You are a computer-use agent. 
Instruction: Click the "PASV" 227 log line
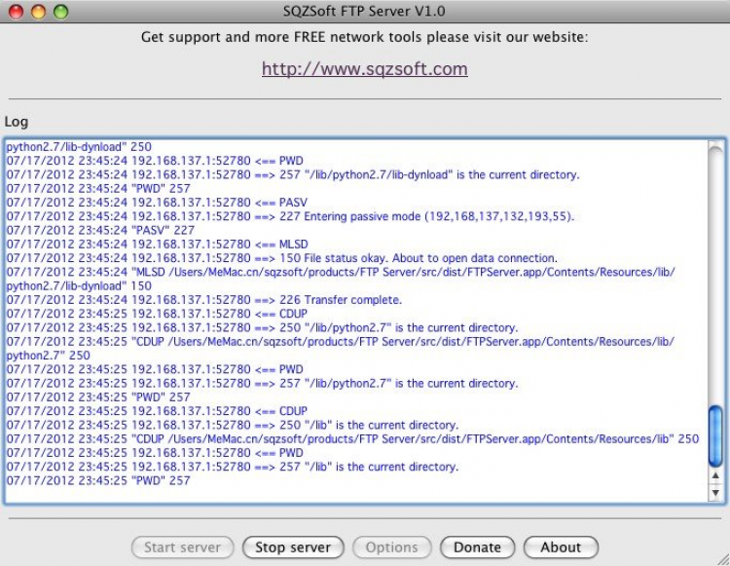pyautogui.click(x=100, y=230)
